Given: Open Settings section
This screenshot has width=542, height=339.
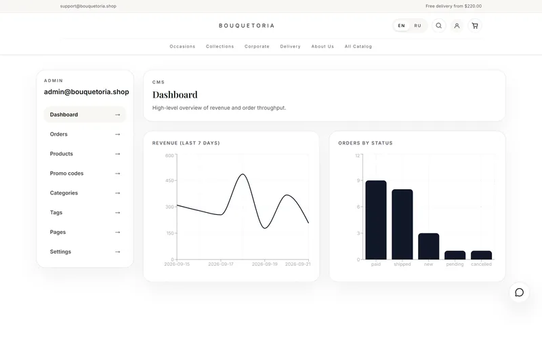Looking at the screenshot, I should click(85, 252).
